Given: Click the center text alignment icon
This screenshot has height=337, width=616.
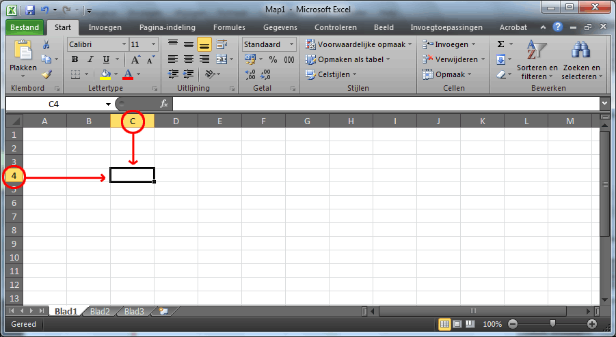Looking at the screenshot, I should (x=189, y=59).
